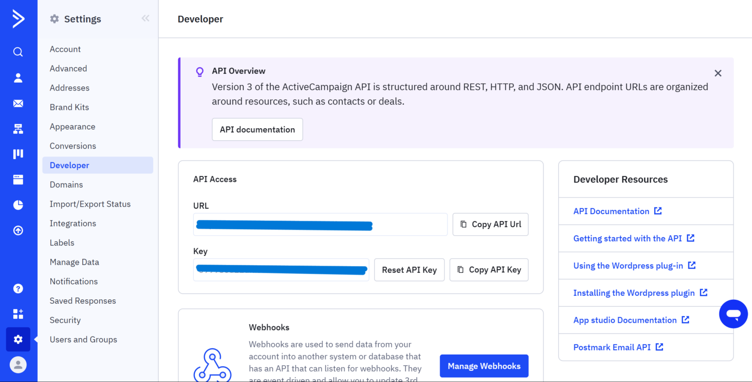Image resolution: width=752 pixels, height=382 pixels.
Task: Open the Security settings section
Action: click(x=65, y=320)
